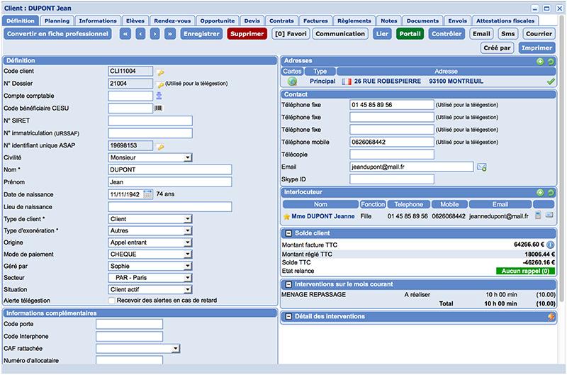Open the Règlements tab

[x=354, y=21]
